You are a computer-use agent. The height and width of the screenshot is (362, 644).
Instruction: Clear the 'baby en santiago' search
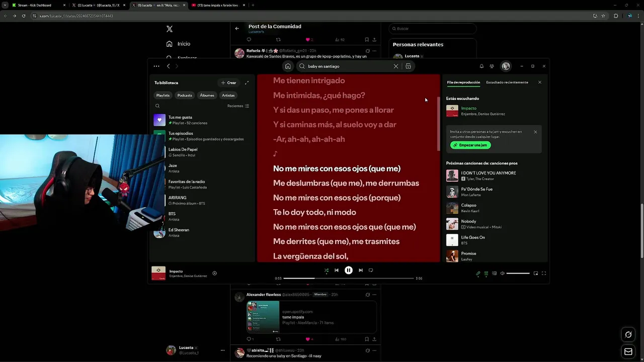[x=396, y=66]
